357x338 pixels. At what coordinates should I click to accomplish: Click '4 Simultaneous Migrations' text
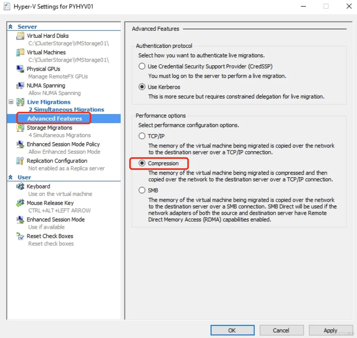(x=60, y=135)
